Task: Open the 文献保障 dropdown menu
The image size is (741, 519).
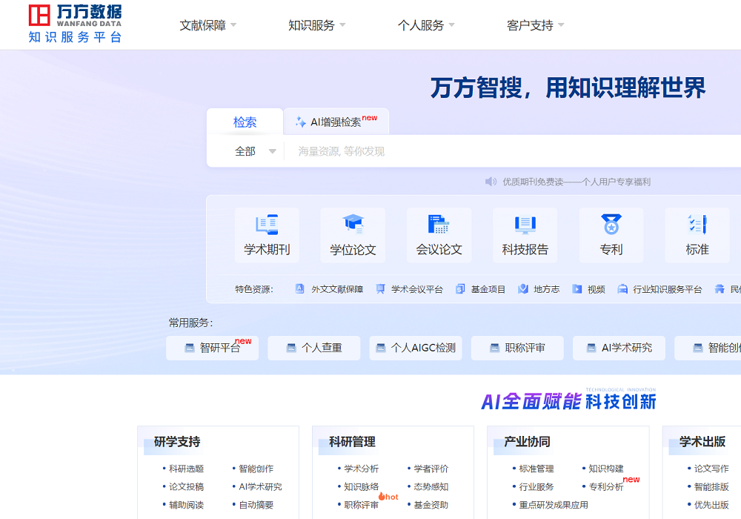Action: tap(205, 24)
